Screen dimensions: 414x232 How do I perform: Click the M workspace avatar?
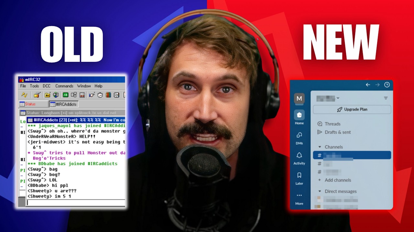(x=299, y=98)
